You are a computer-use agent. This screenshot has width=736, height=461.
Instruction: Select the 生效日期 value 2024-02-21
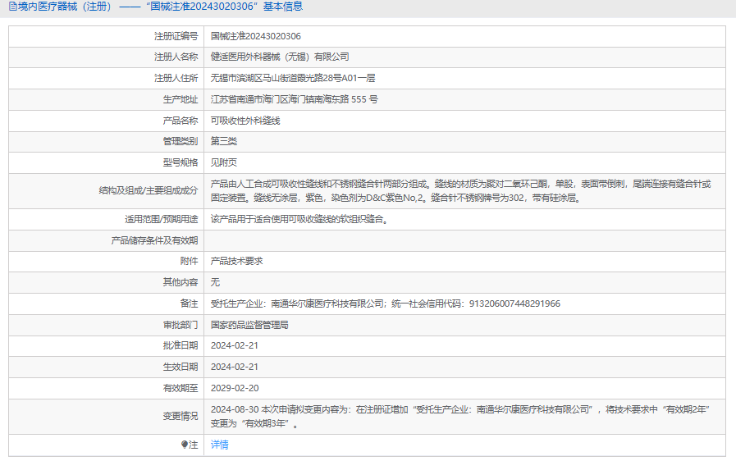[235, 367]
